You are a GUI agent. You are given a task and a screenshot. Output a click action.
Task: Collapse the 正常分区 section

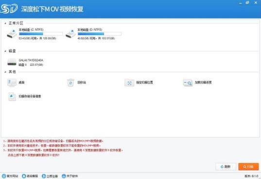(x=5, y=23)
